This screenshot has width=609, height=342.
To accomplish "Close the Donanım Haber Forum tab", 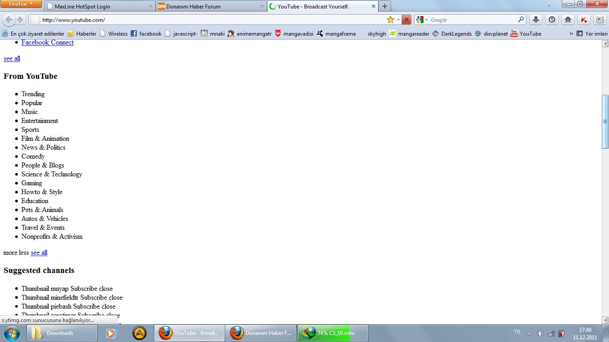I will tap(262, 6).
